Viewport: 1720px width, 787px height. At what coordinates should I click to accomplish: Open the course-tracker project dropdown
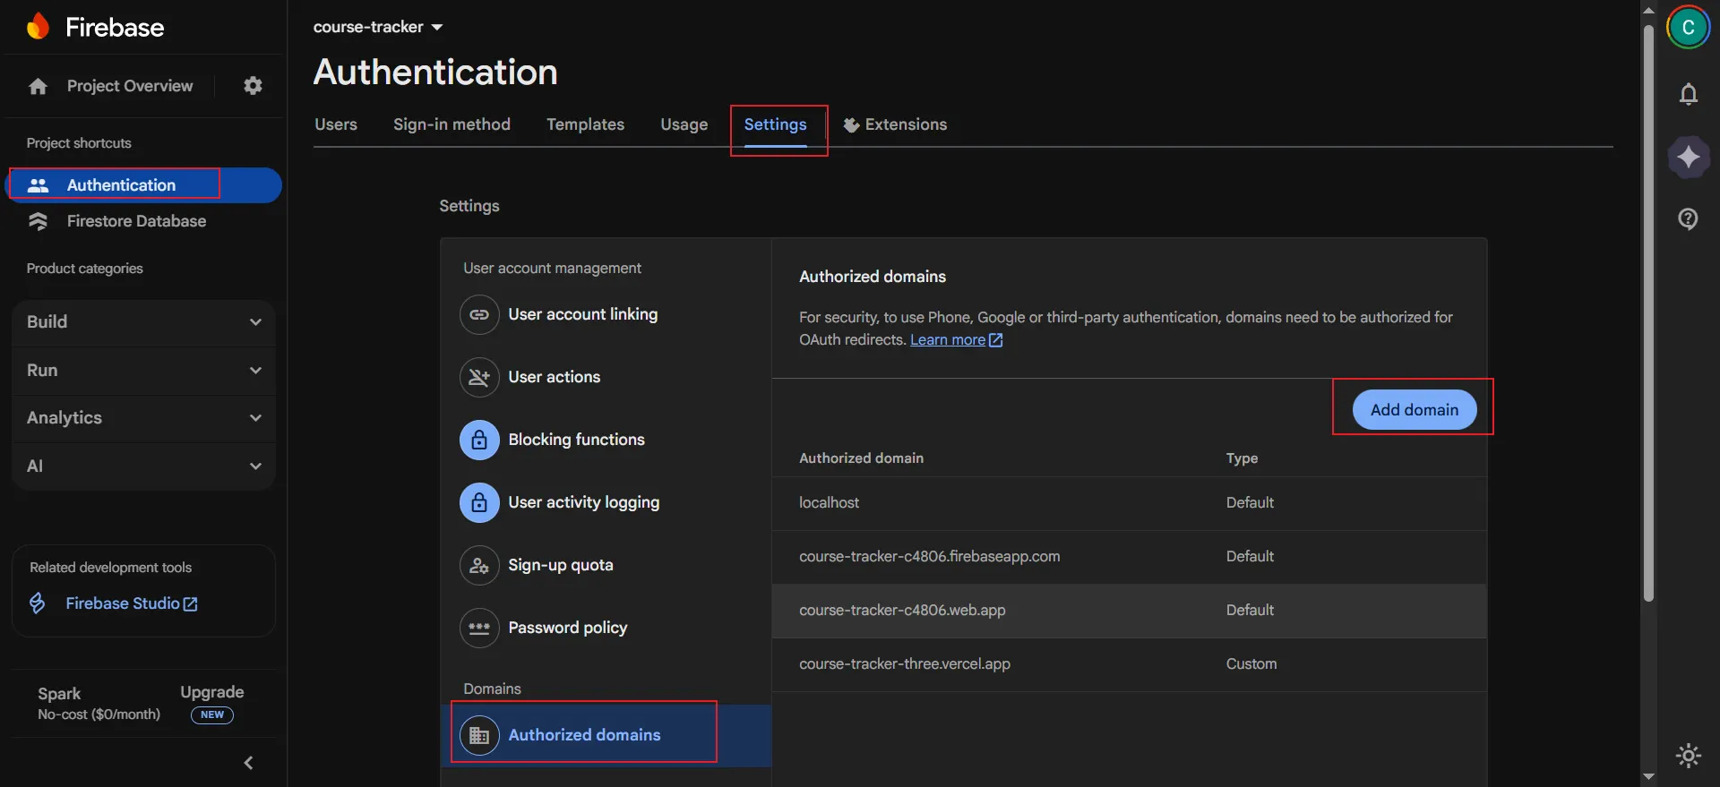tap(378, 28)
